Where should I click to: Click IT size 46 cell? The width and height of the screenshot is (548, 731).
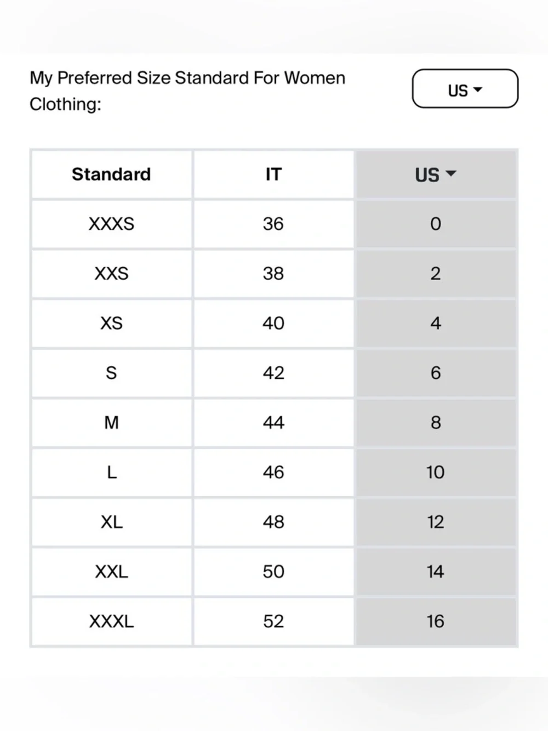click(x=273, y=472)
